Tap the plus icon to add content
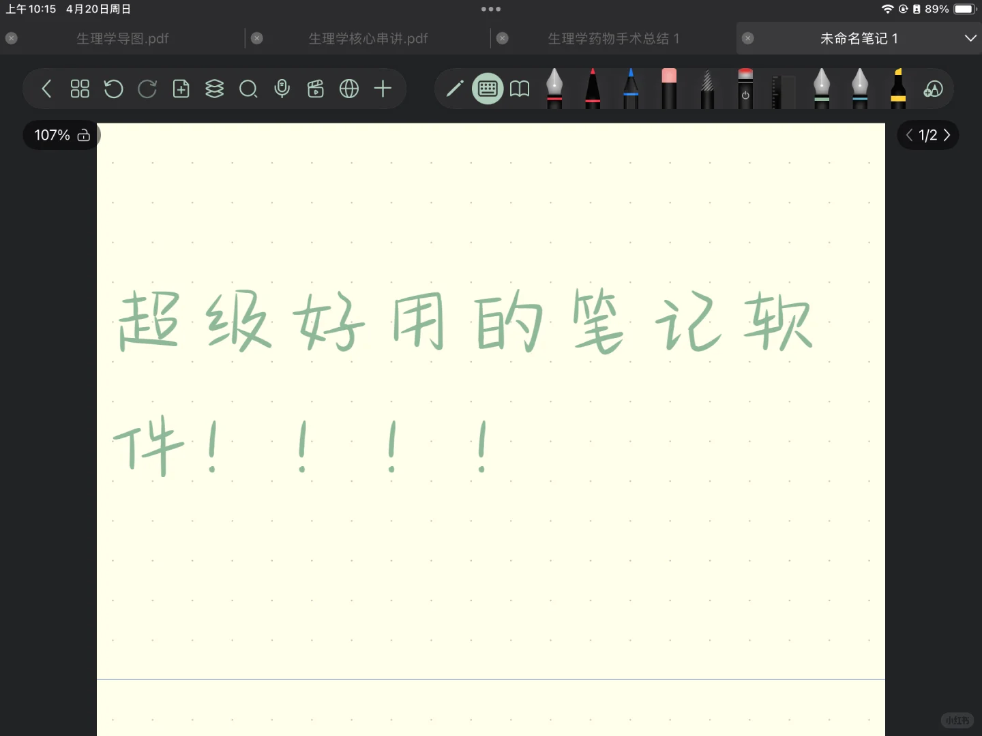Screen dimensions: 982x736 click(383, 89)
